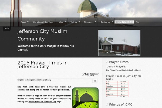Focus the site search field
This screenshot has width=162, height=108.
click(124, 22)
